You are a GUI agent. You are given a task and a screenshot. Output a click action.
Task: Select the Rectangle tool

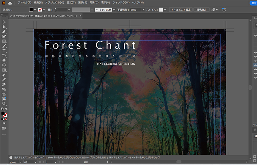coord(4,41)
